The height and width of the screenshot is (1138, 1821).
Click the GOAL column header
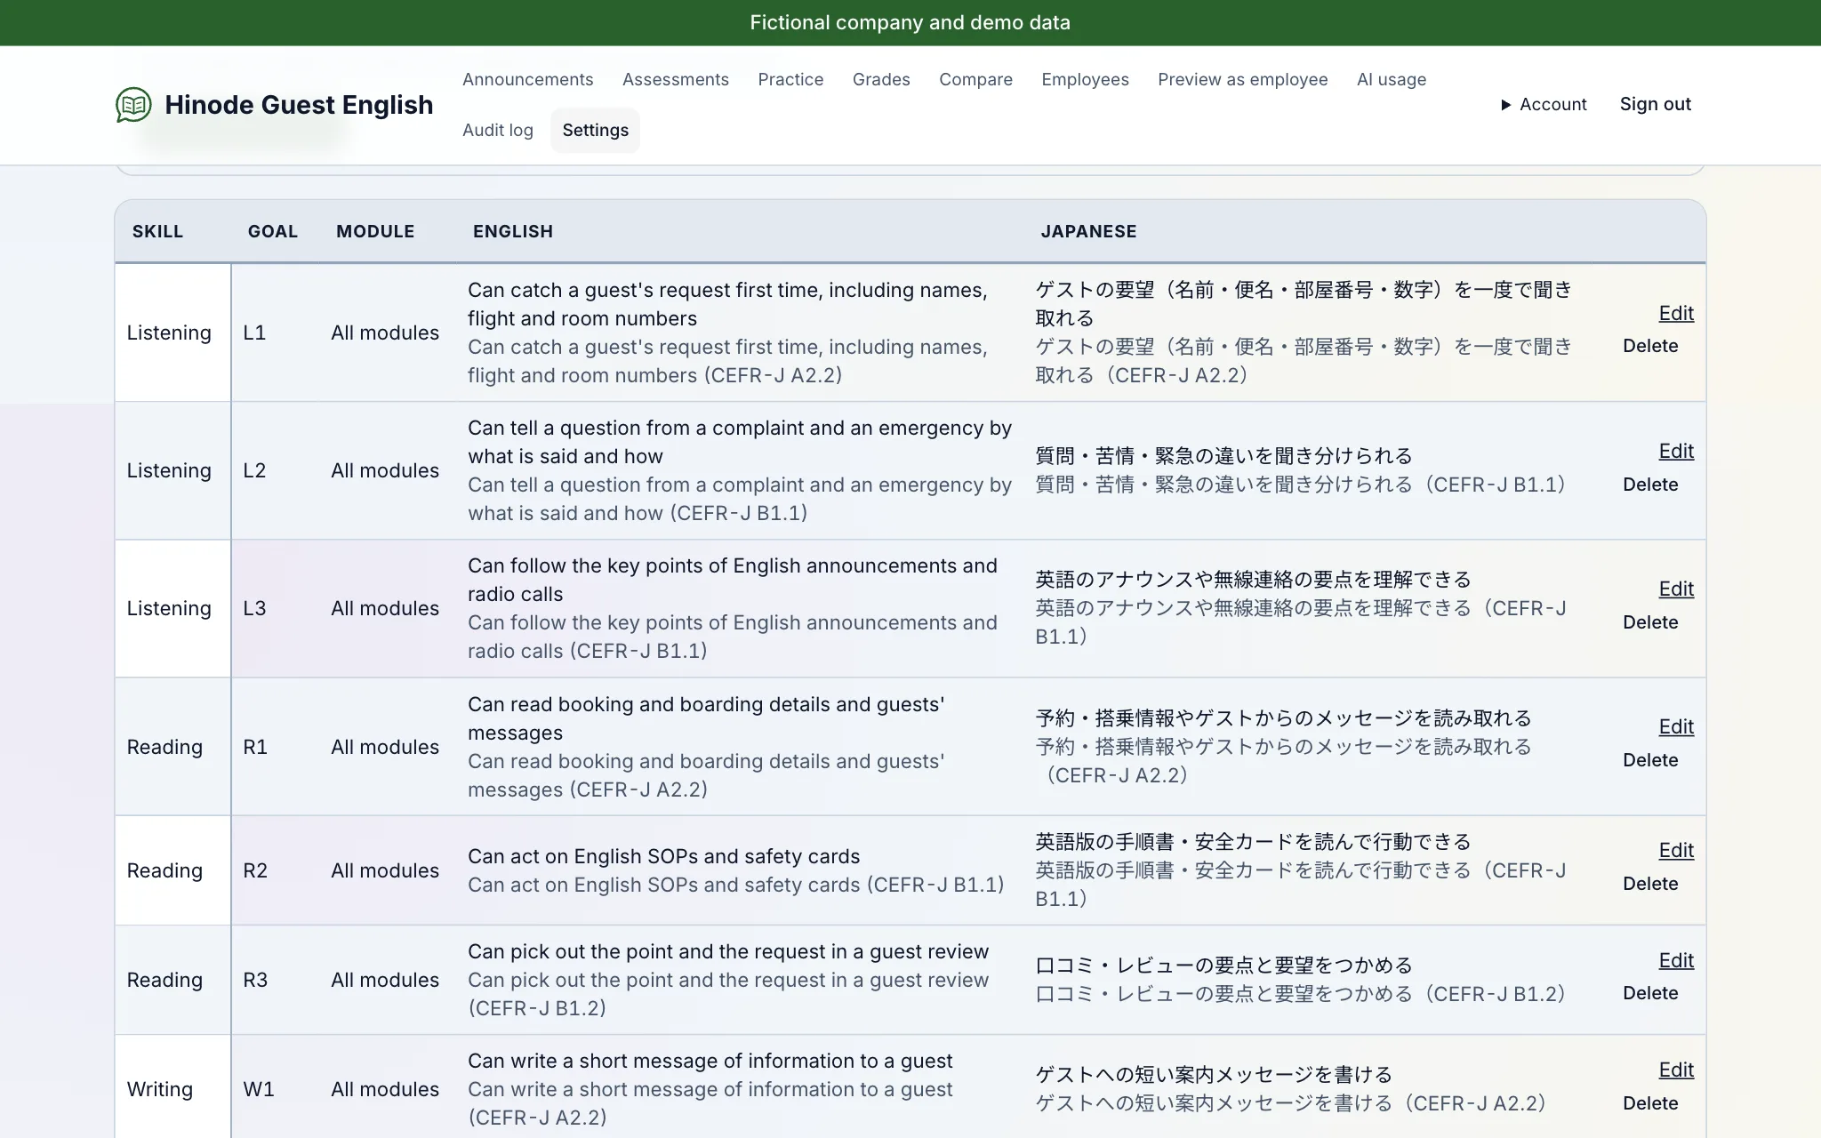pyautogui.click(x=272, y=231)
